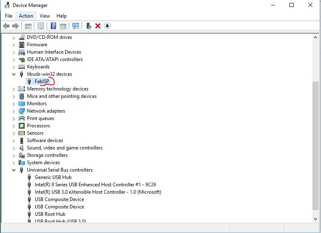
Task: Collapse Universal Serial Bus controllers
Action: click(14, 170)
